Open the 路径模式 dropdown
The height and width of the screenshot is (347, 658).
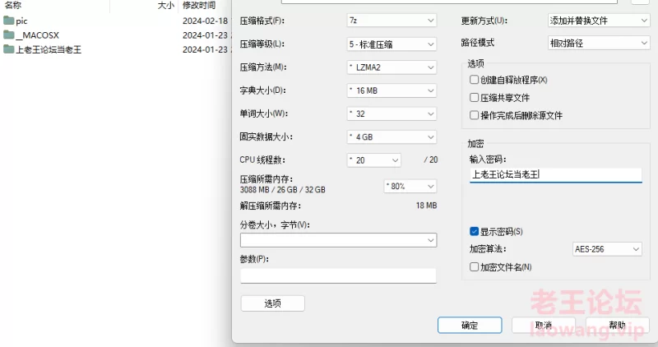(x=599, y=43)
